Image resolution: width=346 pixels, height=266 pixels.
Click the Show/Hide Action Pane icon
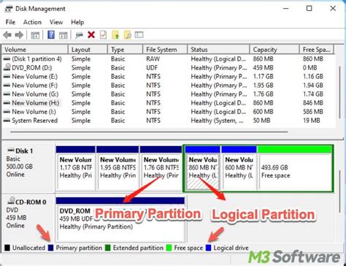[63, 35]
